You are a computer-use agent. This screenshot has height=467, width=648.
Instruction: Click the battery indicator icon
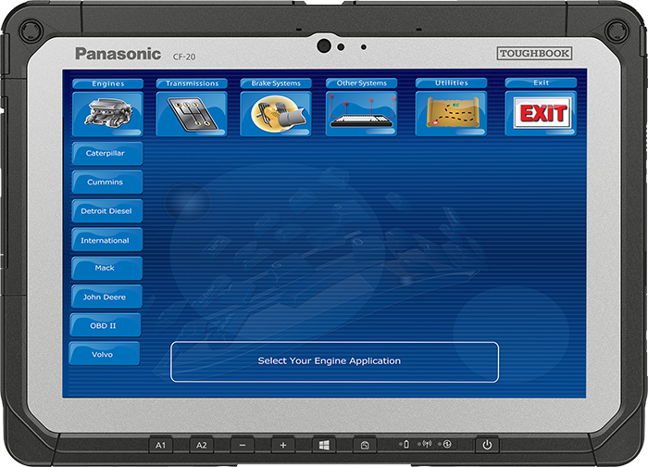tap(406, 444)
